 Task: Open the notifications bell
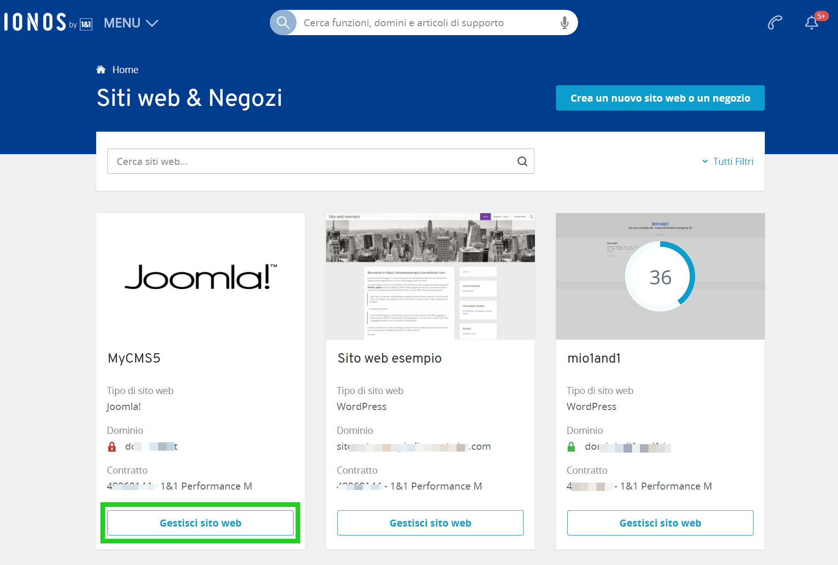(x=812, y=22)
